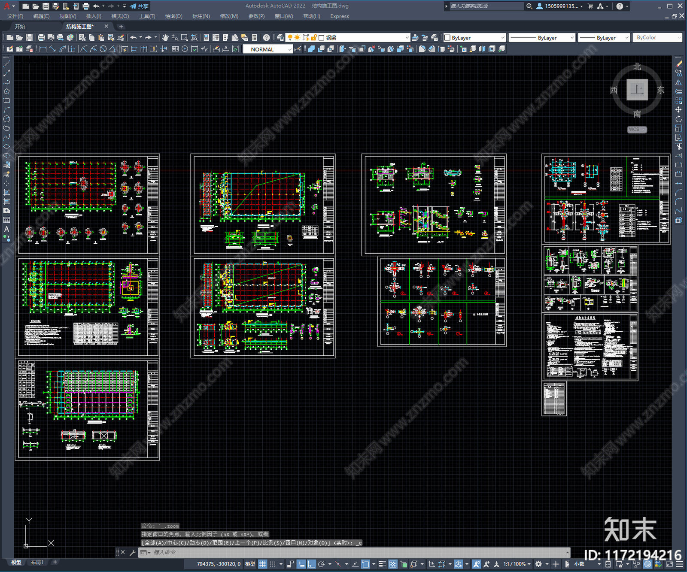
Task: Open the ByLayer color dropdown
Action: pyautogui.click(x=474, y=38)
